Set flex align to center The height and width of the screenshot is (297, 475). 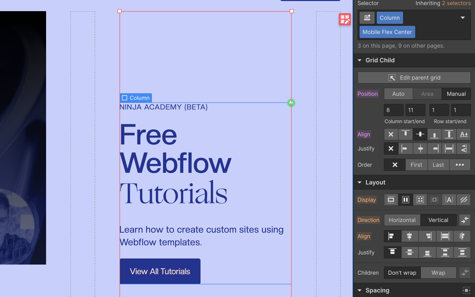tap(410, 236)
